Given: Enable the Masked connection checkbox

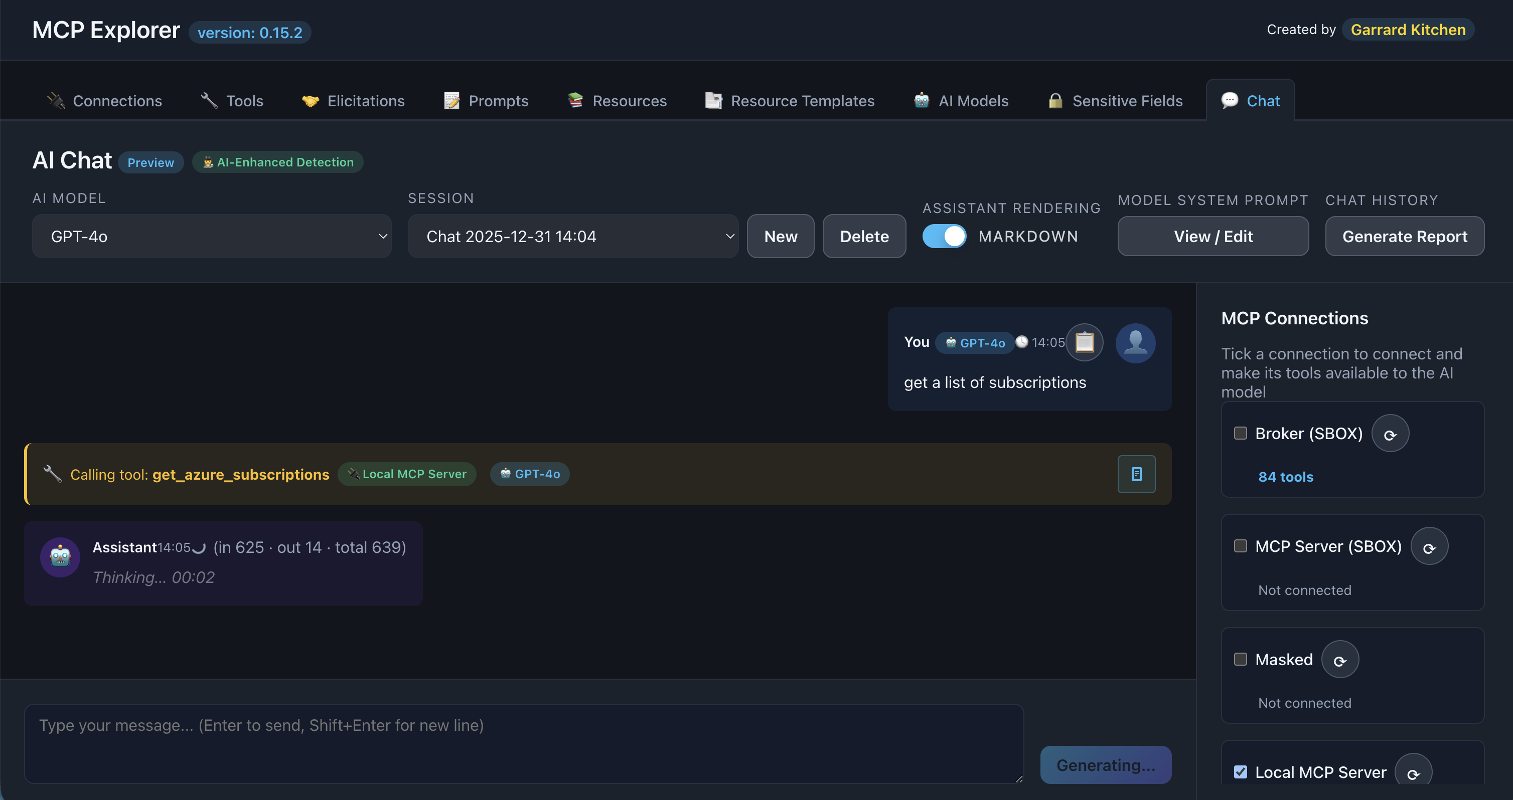Looking at the screenshot, I should 1240,659.
